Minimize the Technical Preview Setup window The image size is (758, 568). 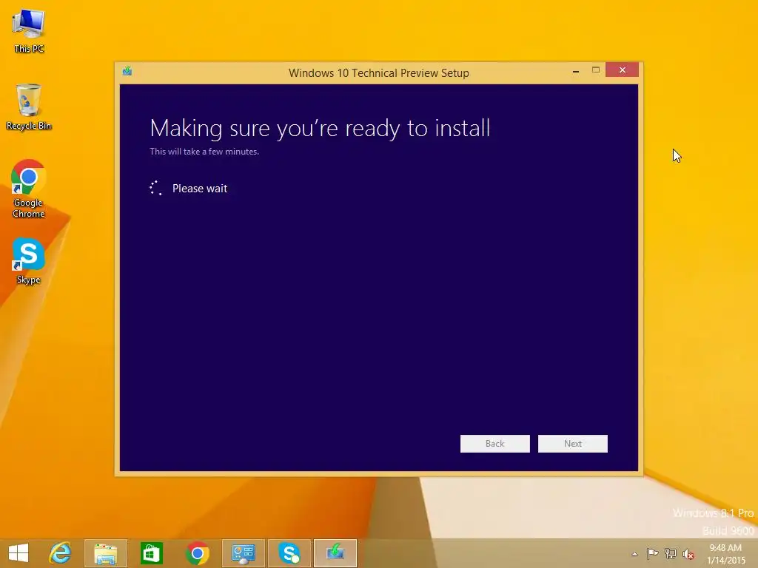tap(576, 71)
